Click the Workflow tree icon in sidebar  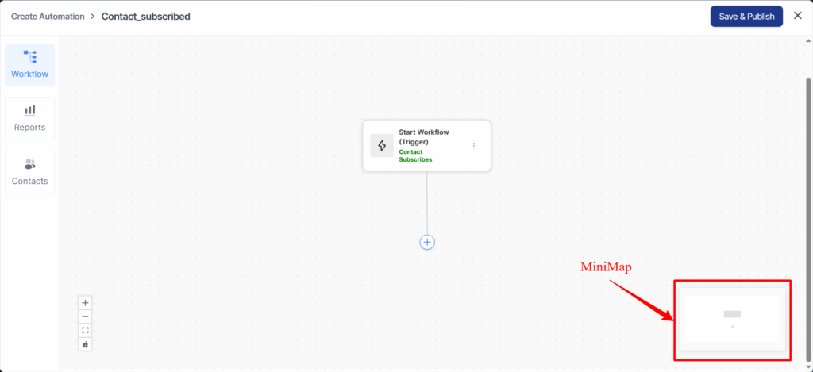click(30, 57)
